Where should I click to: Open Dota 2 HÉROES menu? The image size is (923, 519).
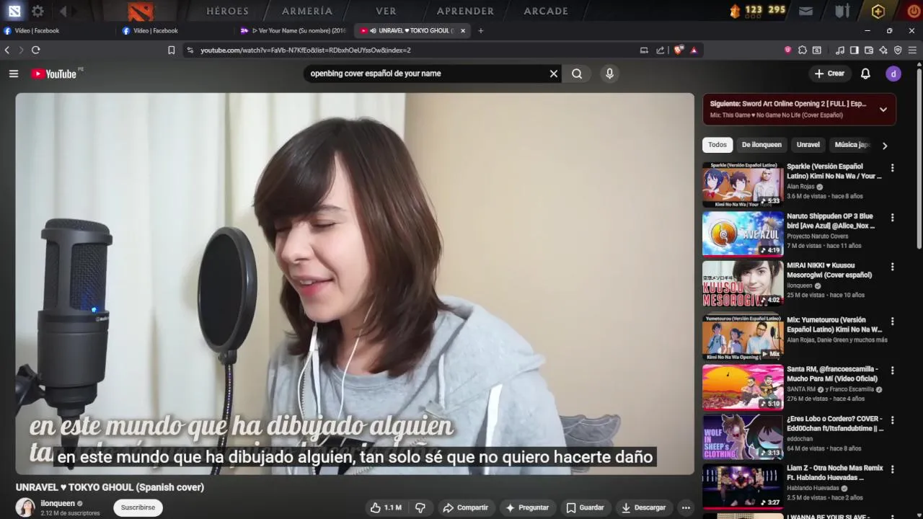click(x=227, y=11)
